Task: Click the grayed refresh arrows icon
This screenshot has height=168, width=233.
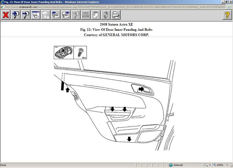Action: coord(106,15)
